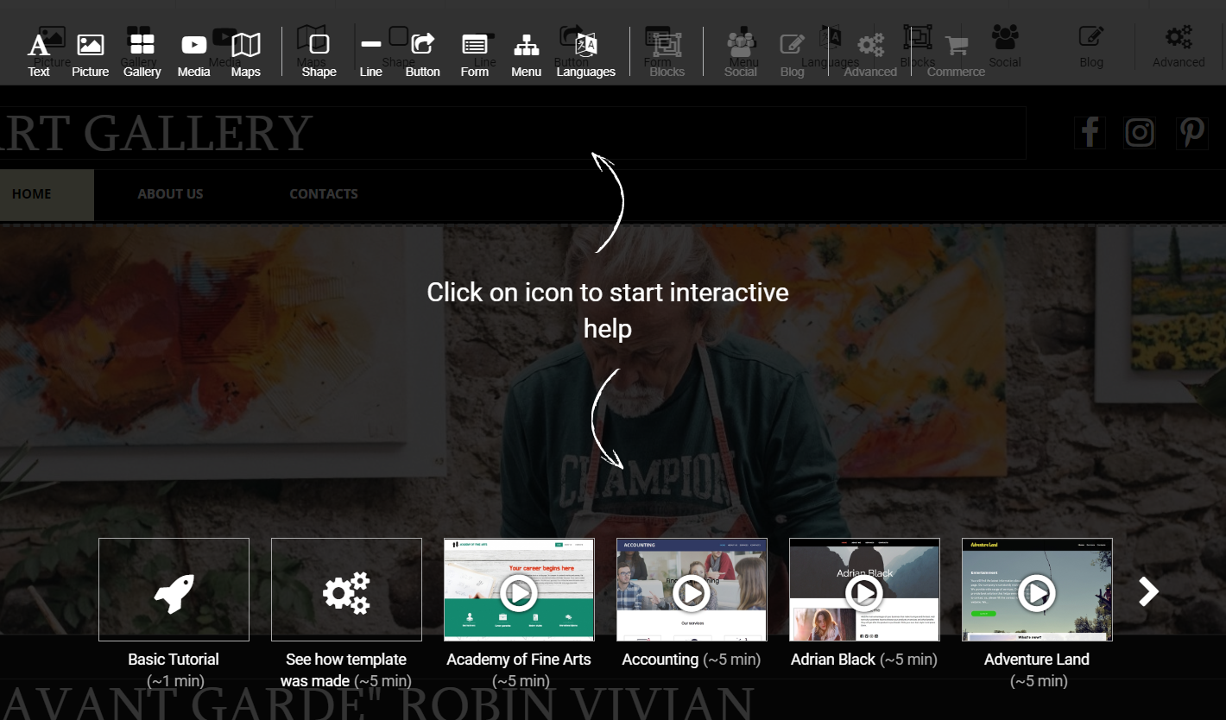Click the Commerce shopping cart icon
The width and height of the screenshot is (1226, 720).
(x=956, y=45)
